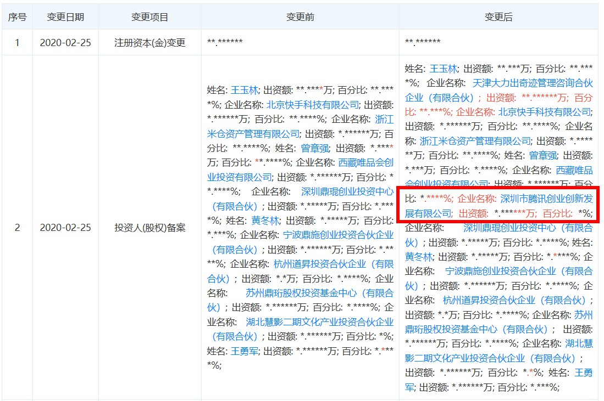Viewport: 604px width, 401px height.
Task: Click masked value in row 1 变更后
Action: (x=423, y=42)
